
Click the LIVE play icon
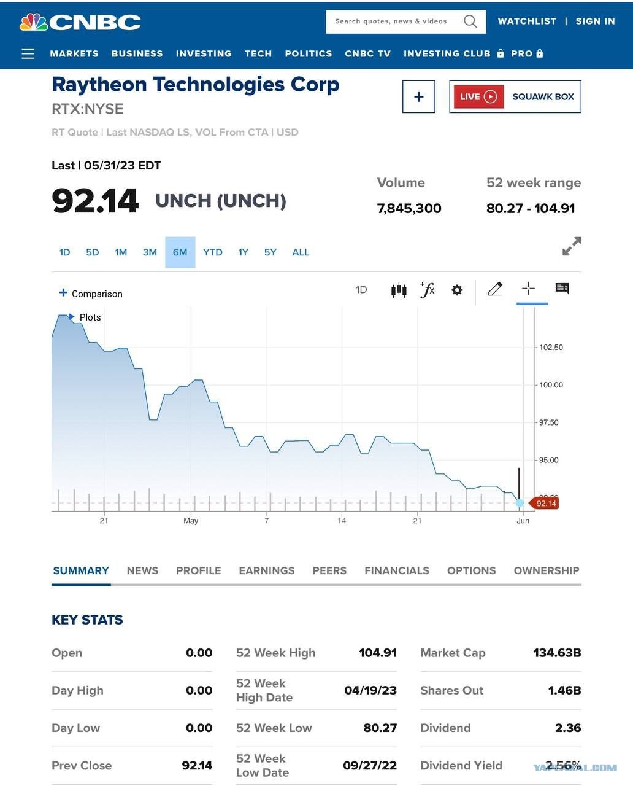[490, 96]
